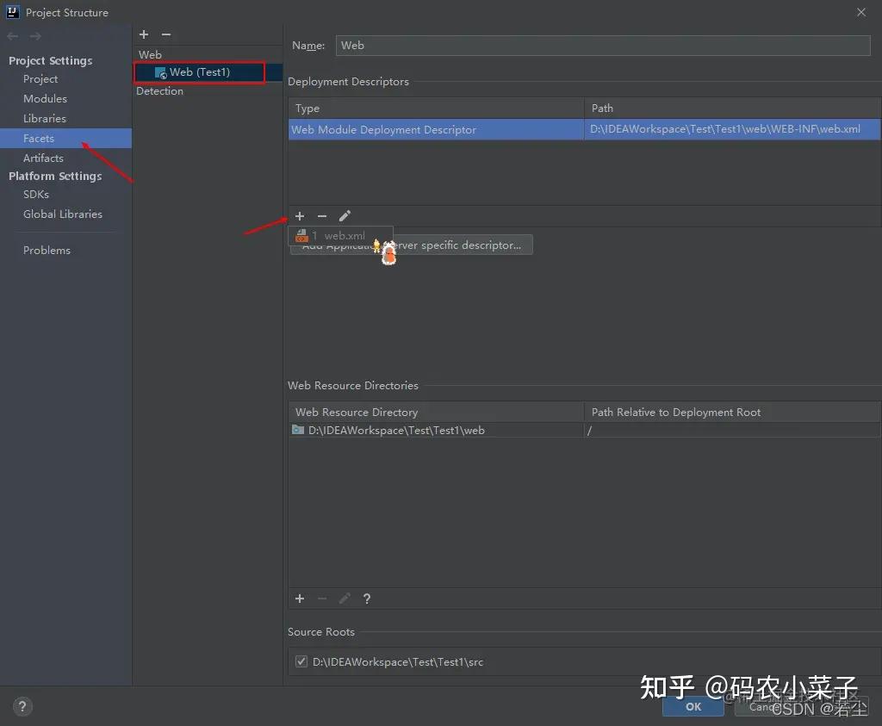This screenshot has height=726, width=882.
Task: Remove the selected facet using minus icon
Action: coord(165,34)
